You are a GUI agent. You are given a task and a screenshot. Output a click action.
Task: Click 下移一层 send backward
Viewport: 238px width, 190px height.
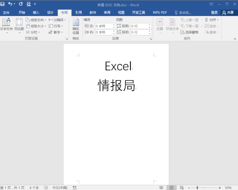click(x=190, y=26)
